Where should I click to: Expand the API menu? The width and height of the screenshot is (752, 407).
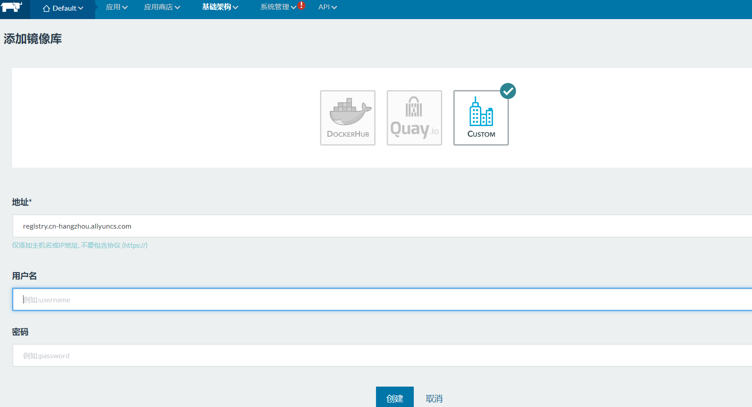(328, 7)
